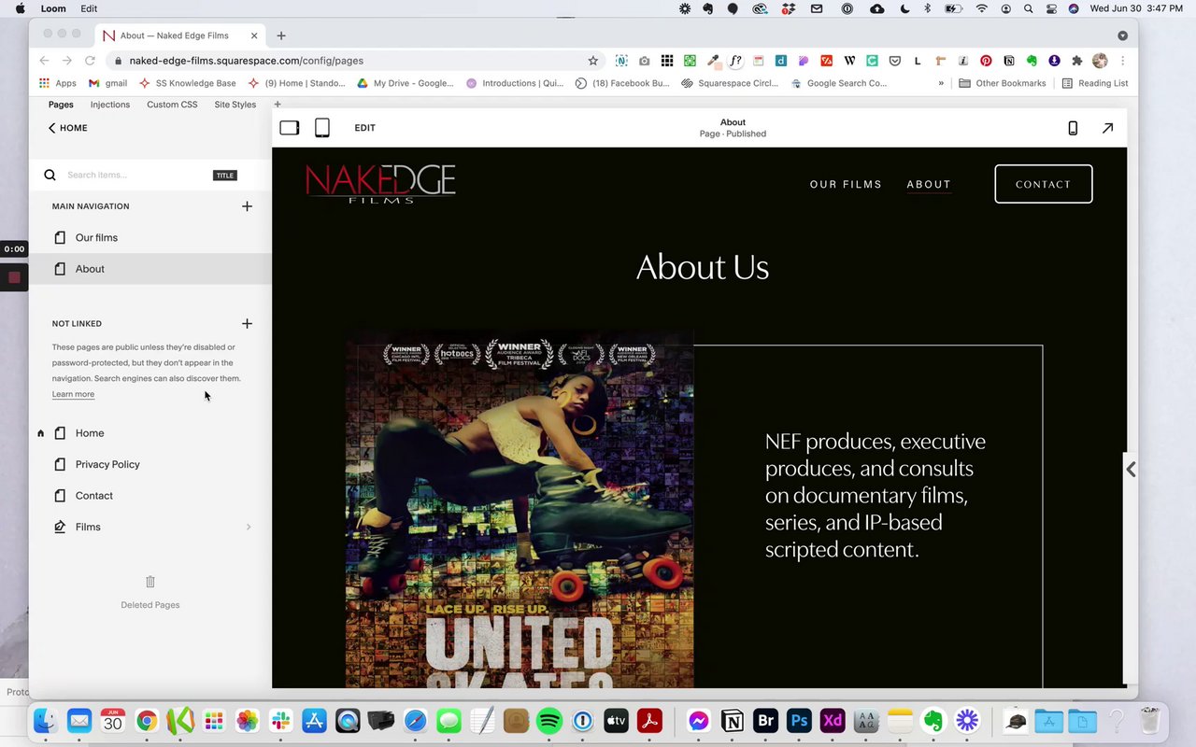Switch to Pages tab
This screenshot has width=1196, height=747.
[x=61, y=105]
